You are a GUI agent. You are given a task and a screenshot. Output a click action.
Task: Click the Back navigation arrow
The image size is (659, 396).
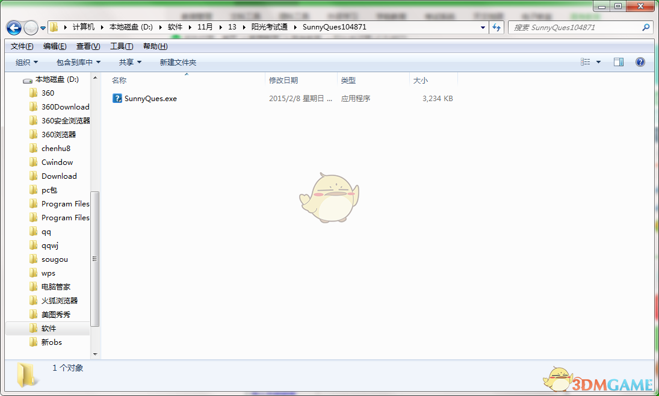[14, 28]
